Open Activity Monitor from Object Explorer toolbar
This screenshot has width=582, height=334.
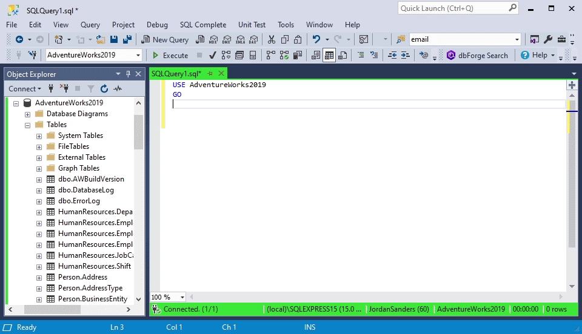(x=118, y=89)
